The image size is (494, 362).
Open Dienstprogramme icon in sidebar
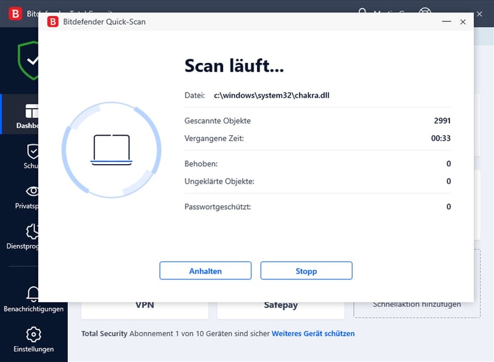coord(32,231)
